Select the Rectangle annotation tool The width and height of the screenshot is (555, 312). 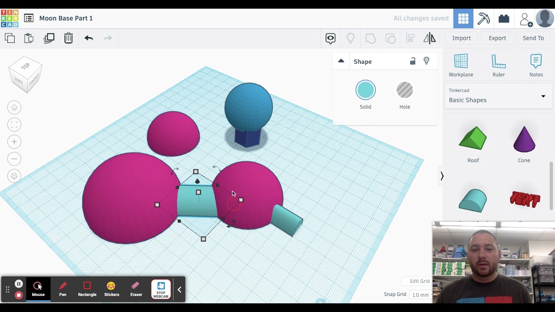(x=87, y=289)
